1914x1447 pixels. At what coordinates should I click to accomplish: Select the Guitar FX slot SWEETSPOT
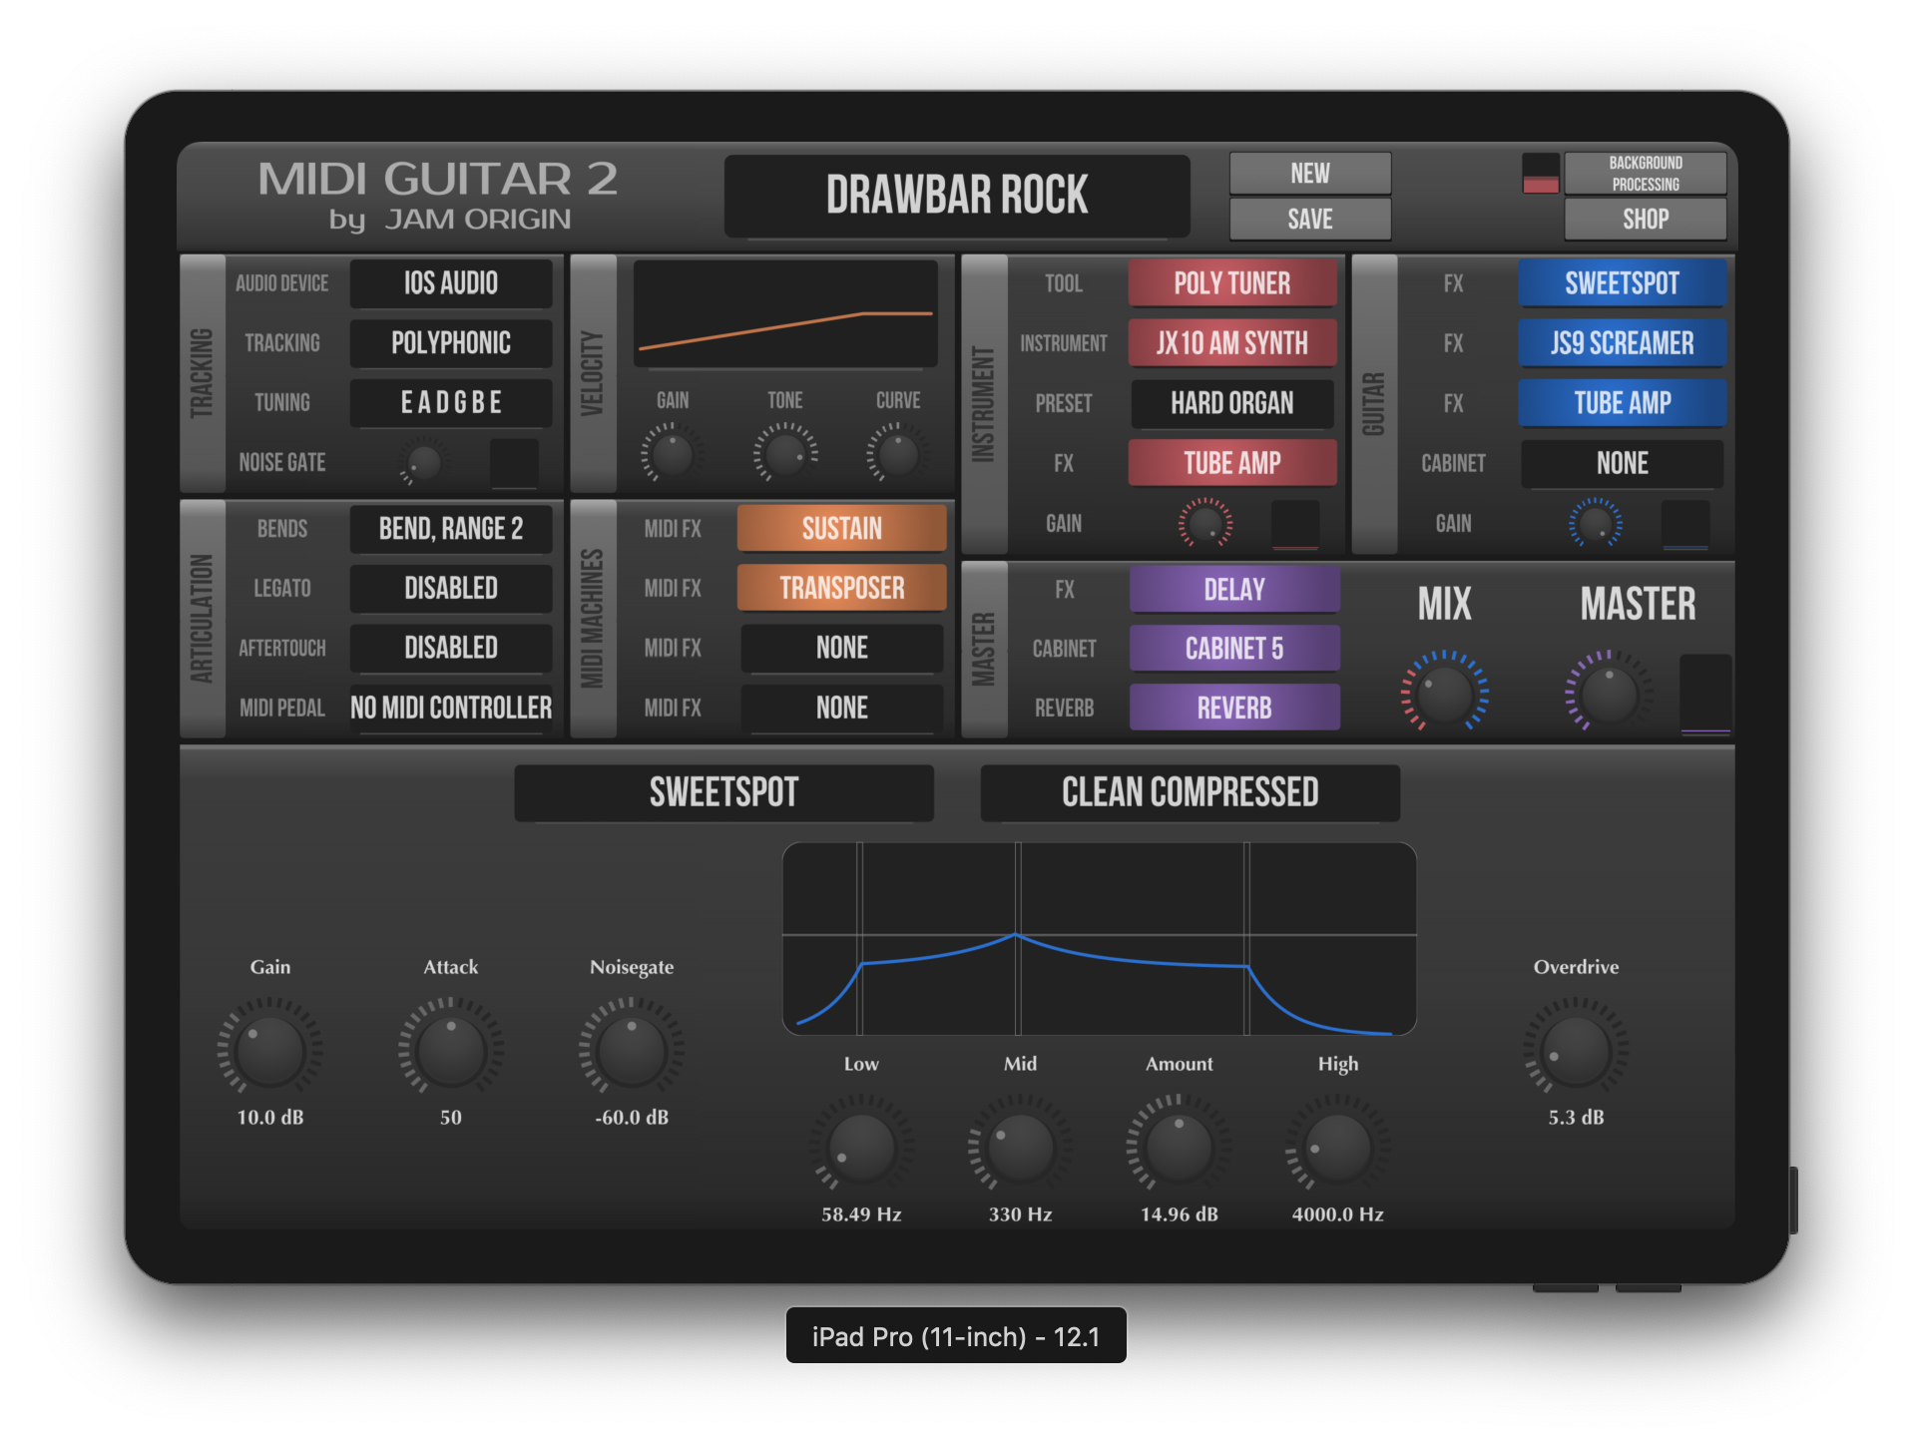[x=1623, y=283]
